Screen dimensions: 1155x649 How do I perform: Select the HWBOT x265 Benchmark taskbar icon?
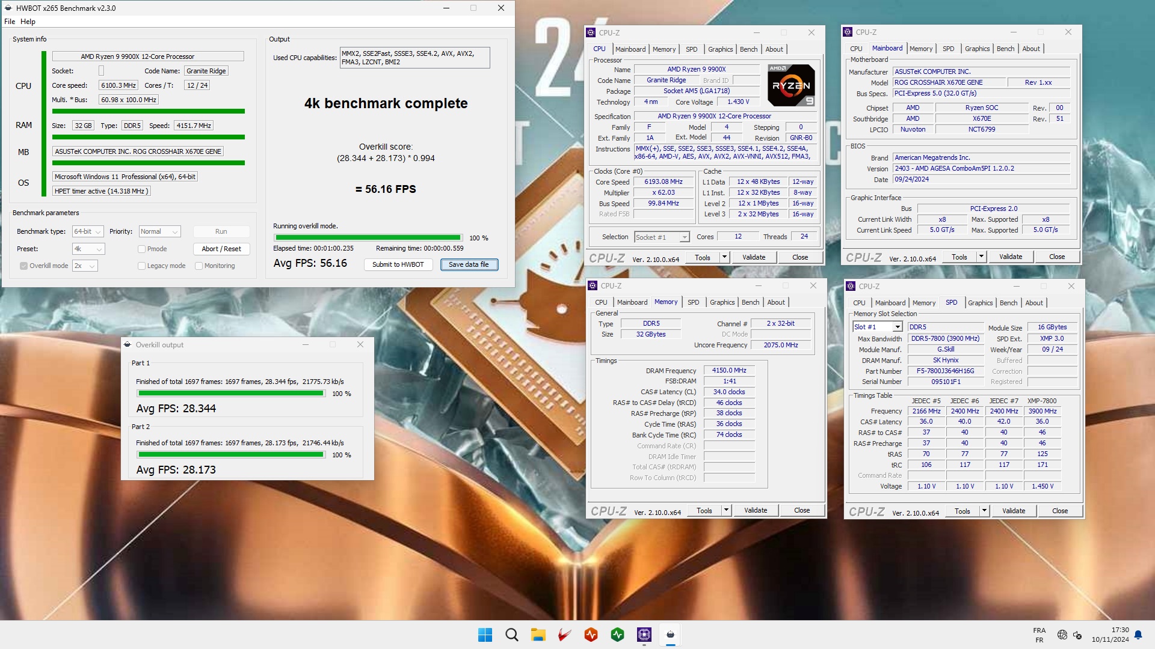(670, 635)
